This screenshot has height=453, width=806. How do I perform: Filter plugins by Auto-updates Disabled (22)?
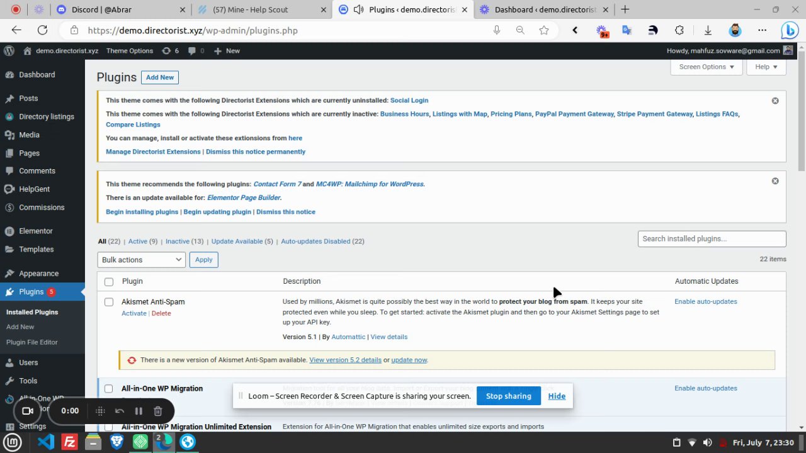pos(322,242)
